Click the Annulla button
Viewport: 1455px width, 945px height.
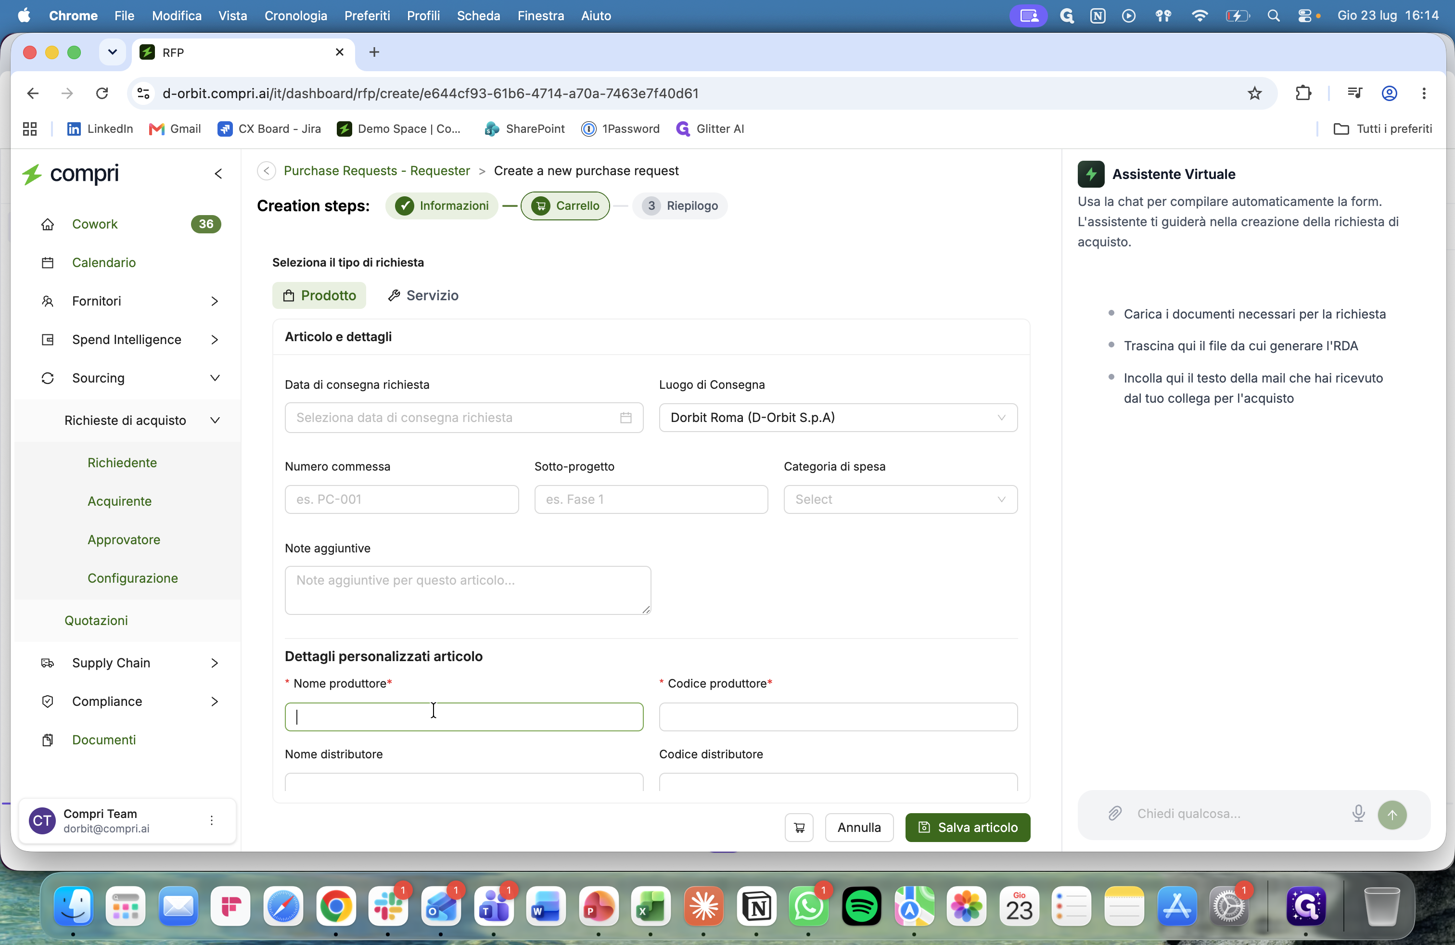[x=859, y=828]
